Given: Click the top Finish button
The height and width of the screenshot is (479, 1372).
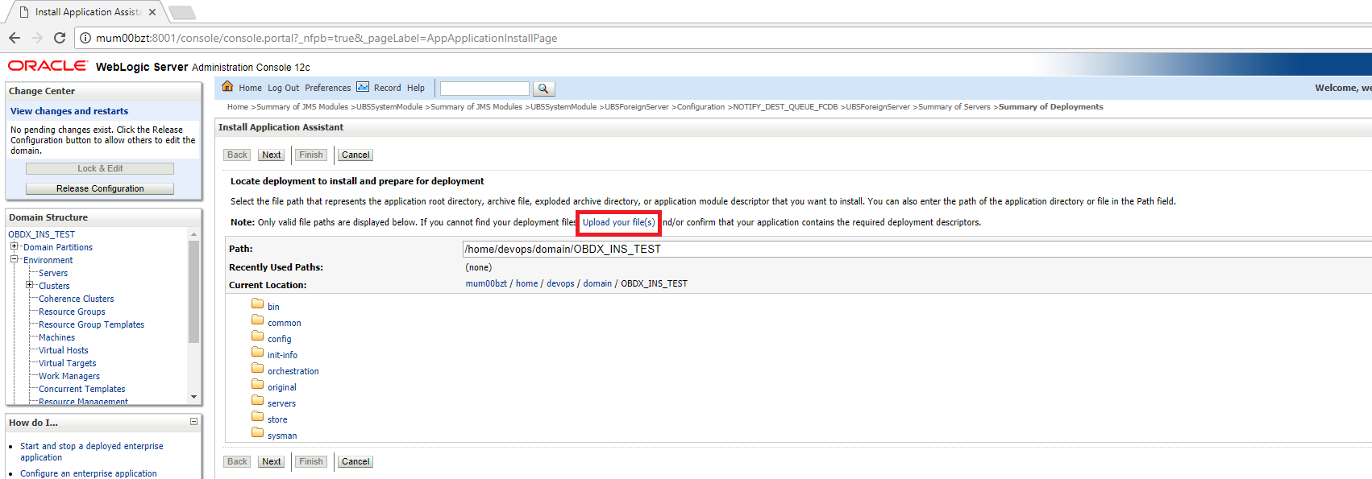Looking at the screenshot, I should click(311, 155).
